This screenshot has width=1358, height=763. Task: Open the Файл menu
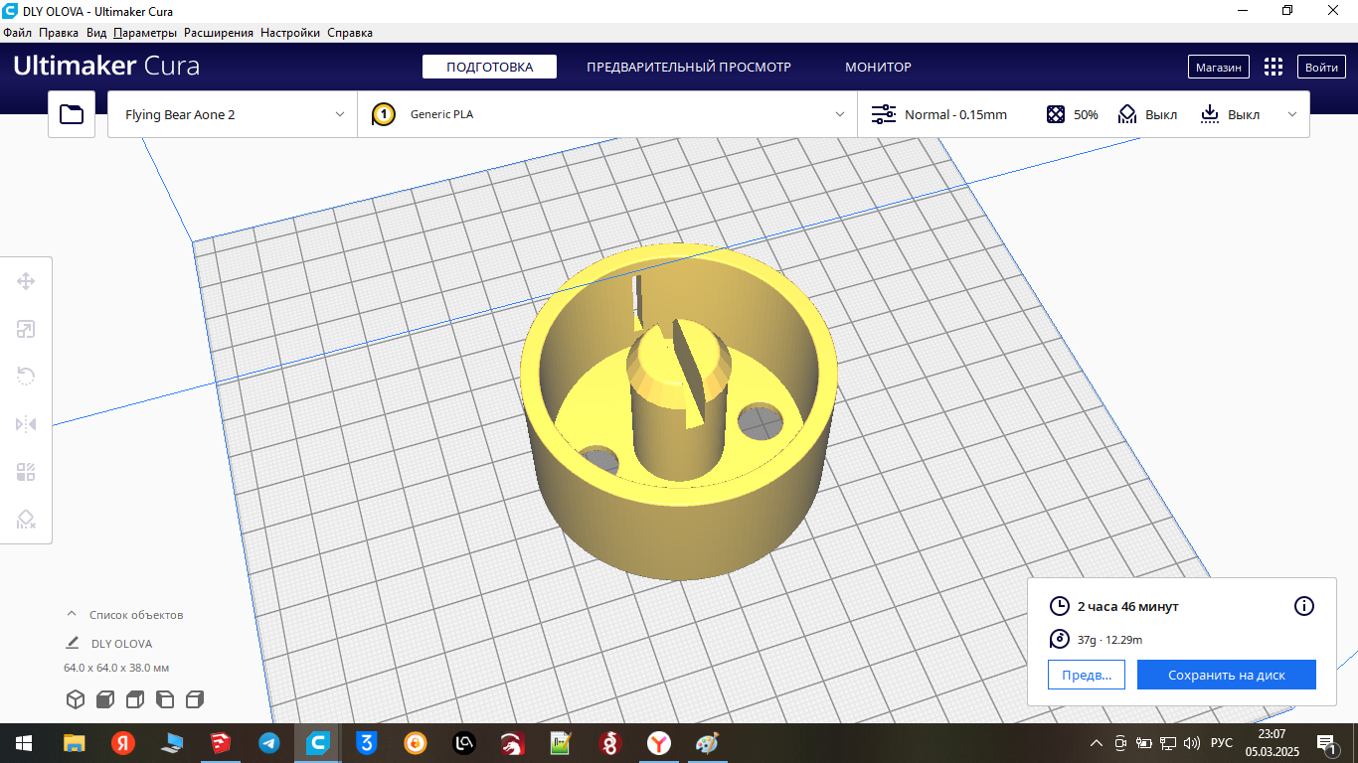coord(18,33)
